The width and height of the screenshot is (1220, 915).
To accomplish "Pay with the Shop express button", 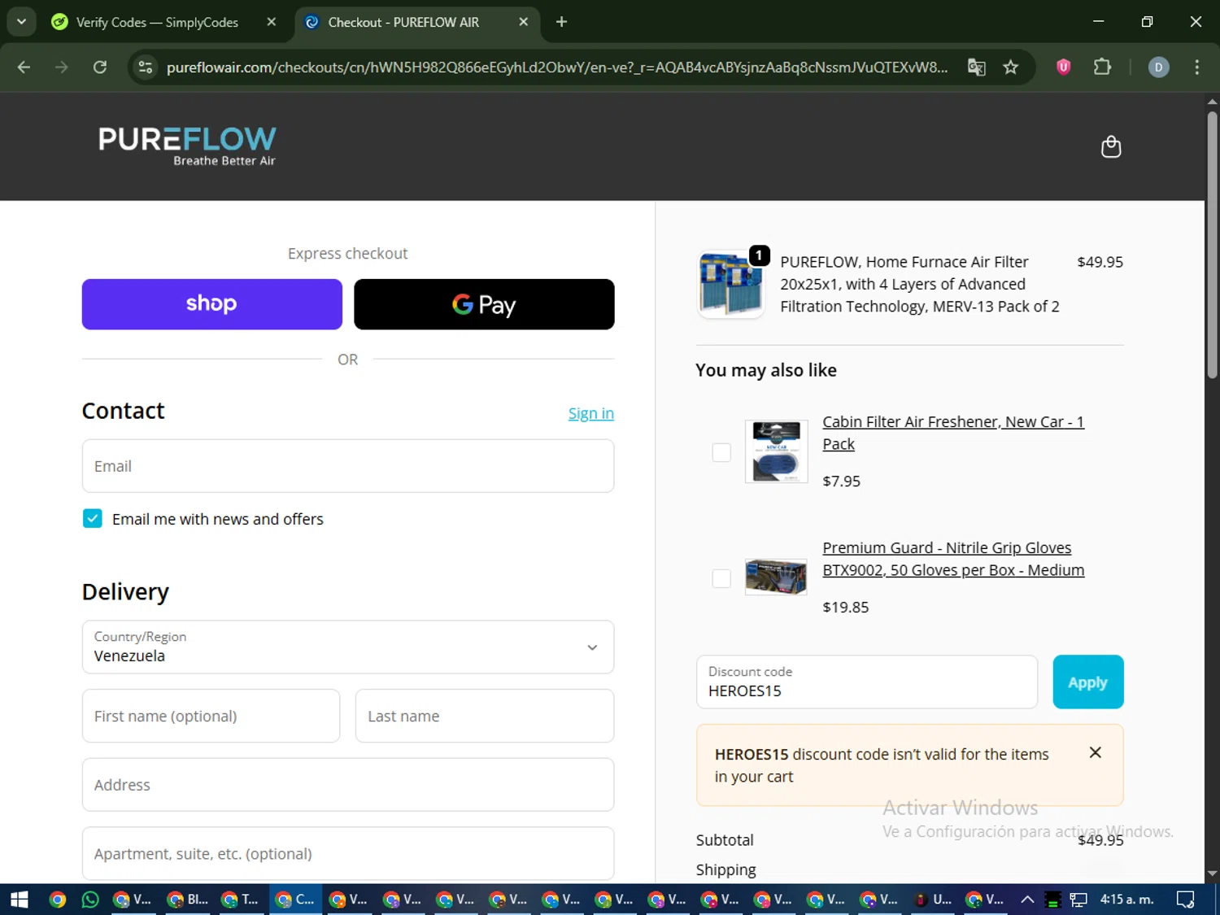I will pos(211,304).
